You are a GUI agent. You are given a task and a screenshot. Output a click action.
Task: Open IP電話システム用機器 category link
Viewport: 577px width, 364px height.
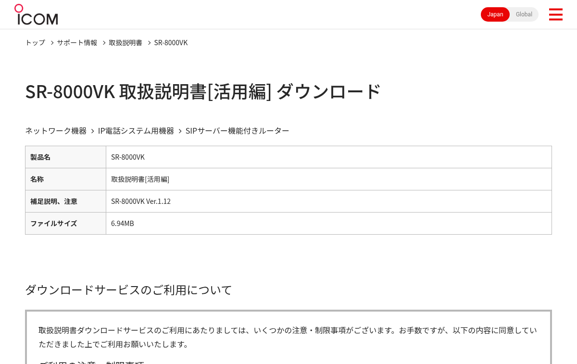(x=136, y=131)
